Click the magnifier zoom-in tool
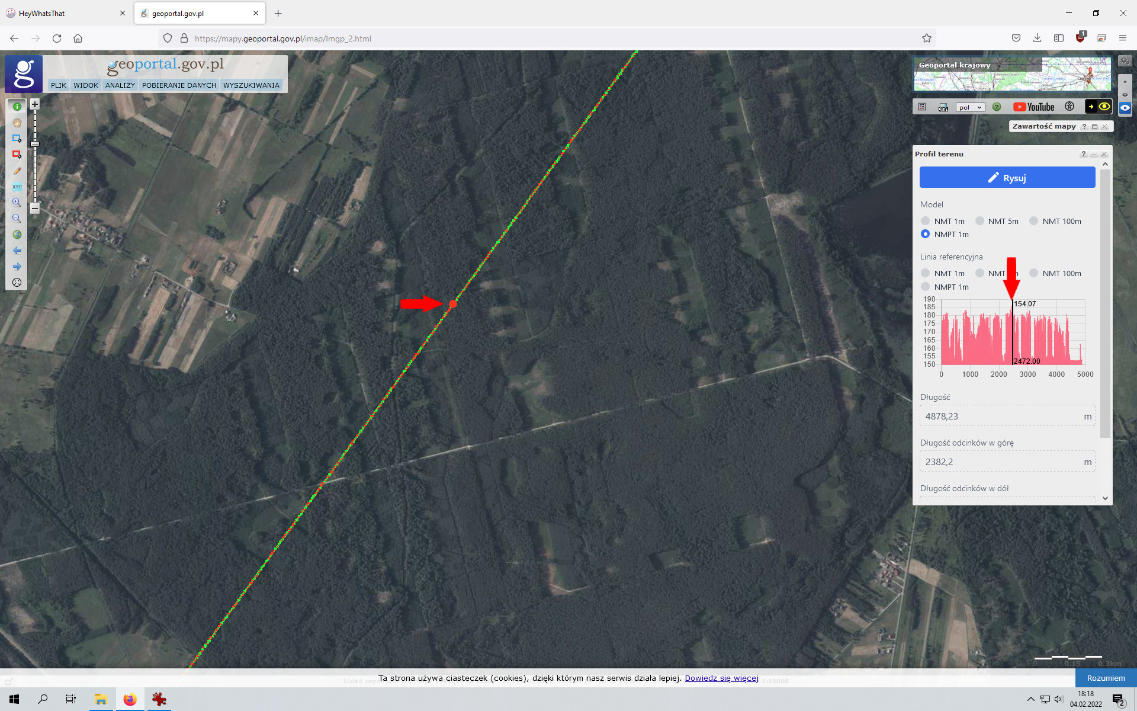Screen dimensions: 1137x711 [x=17, y=203]
